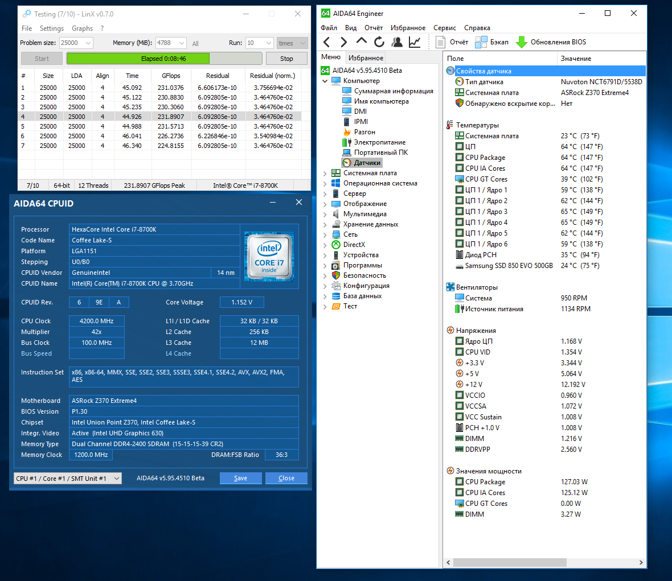
Task: Switch to the Избранное tab
Action: pyautogui.click(x=366, y=58)
